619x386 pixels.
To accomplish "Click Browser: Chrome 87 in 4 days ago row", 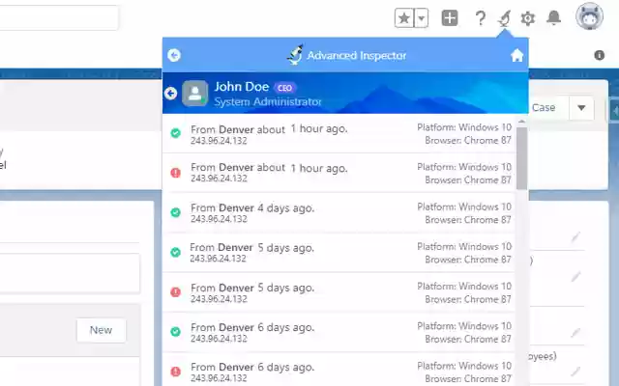I will (x=468, y=220).
